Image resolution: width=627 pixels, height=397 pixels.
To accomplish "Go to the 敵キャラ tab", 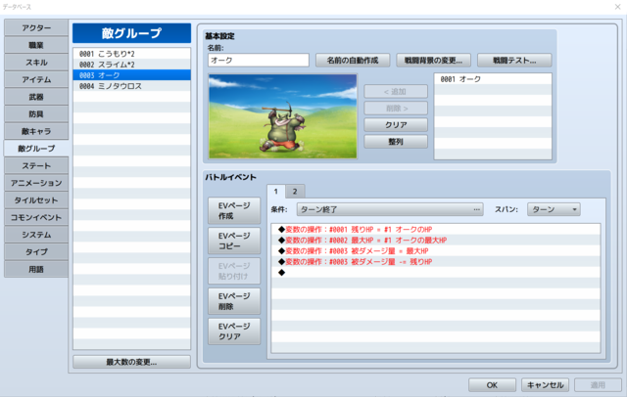I will 36,131.
